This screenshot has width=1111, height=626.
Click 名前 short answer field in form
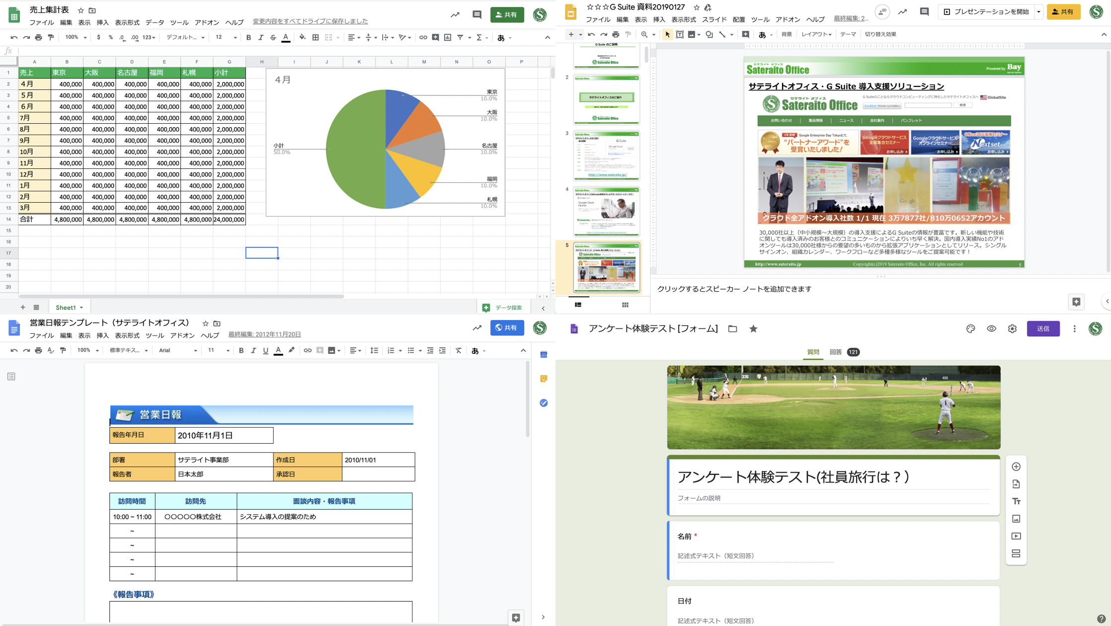coord(755,556)
